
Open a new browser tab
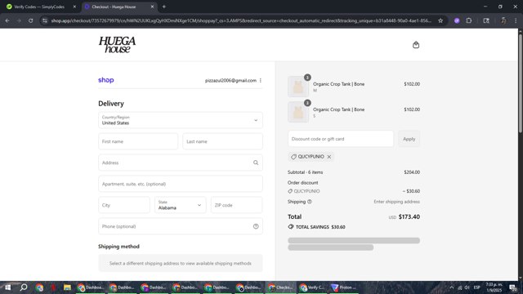[x=163, y=7]
